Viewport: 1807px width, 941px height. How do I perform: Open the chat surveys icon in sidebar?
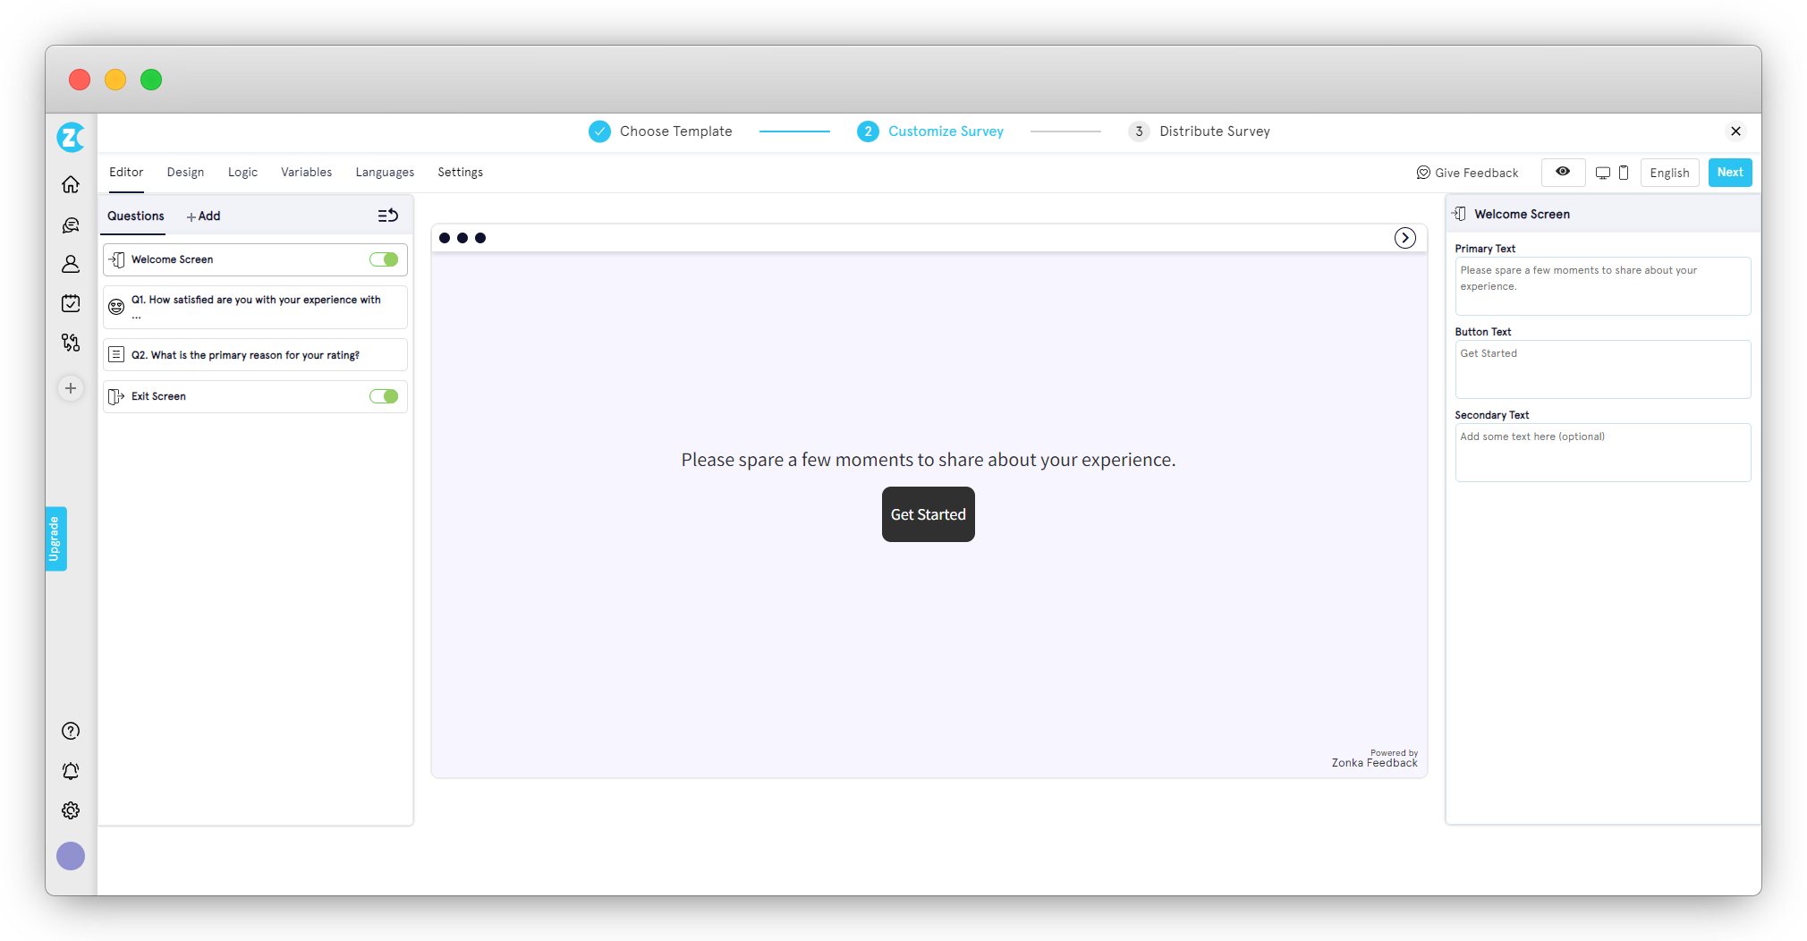[x=71, y=225]
